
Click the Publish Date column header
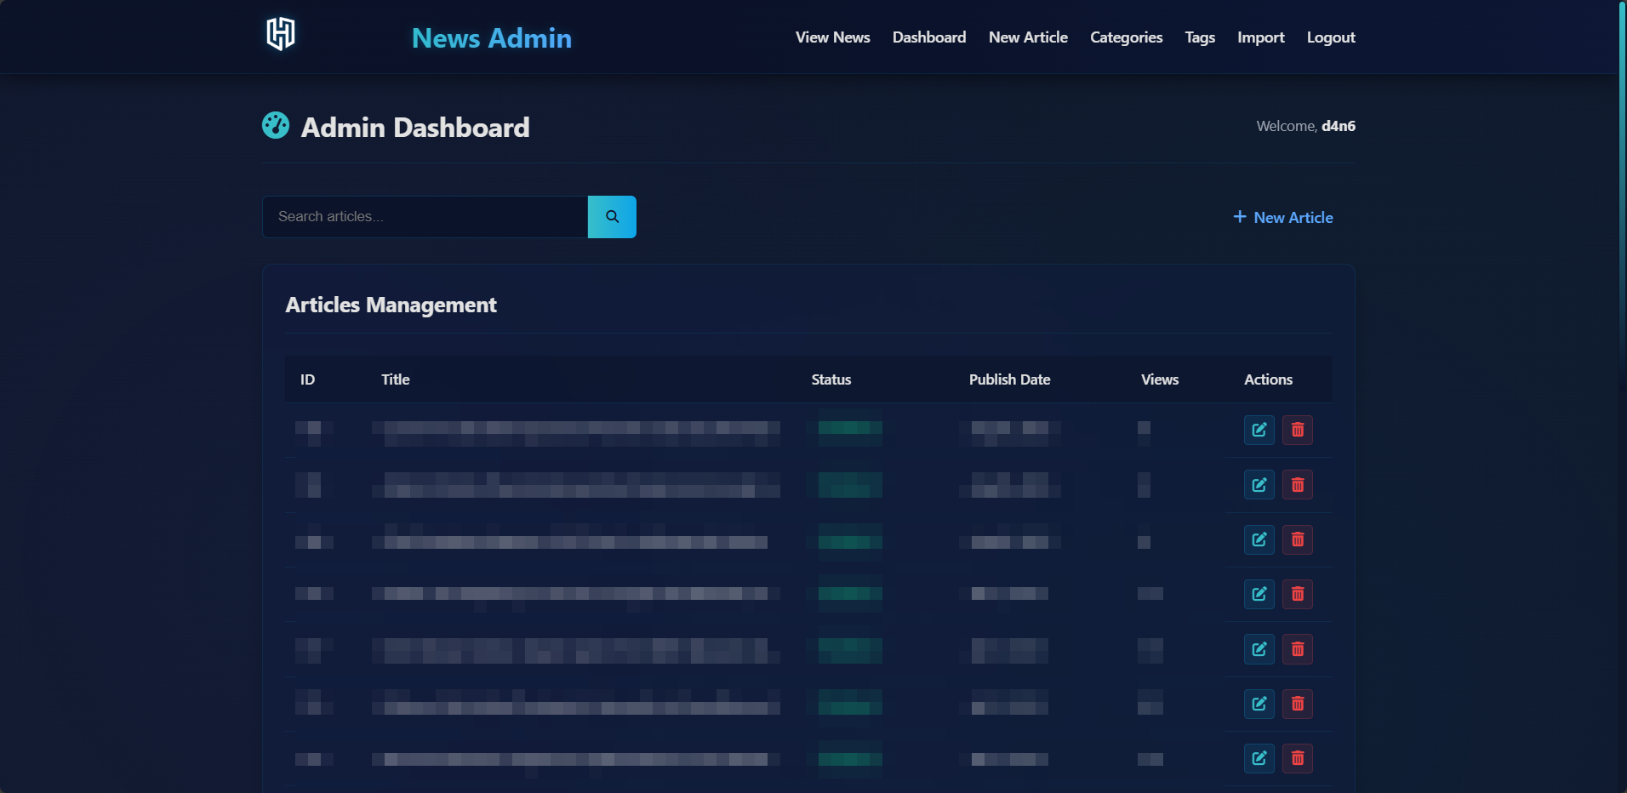tap(1009, 379)
